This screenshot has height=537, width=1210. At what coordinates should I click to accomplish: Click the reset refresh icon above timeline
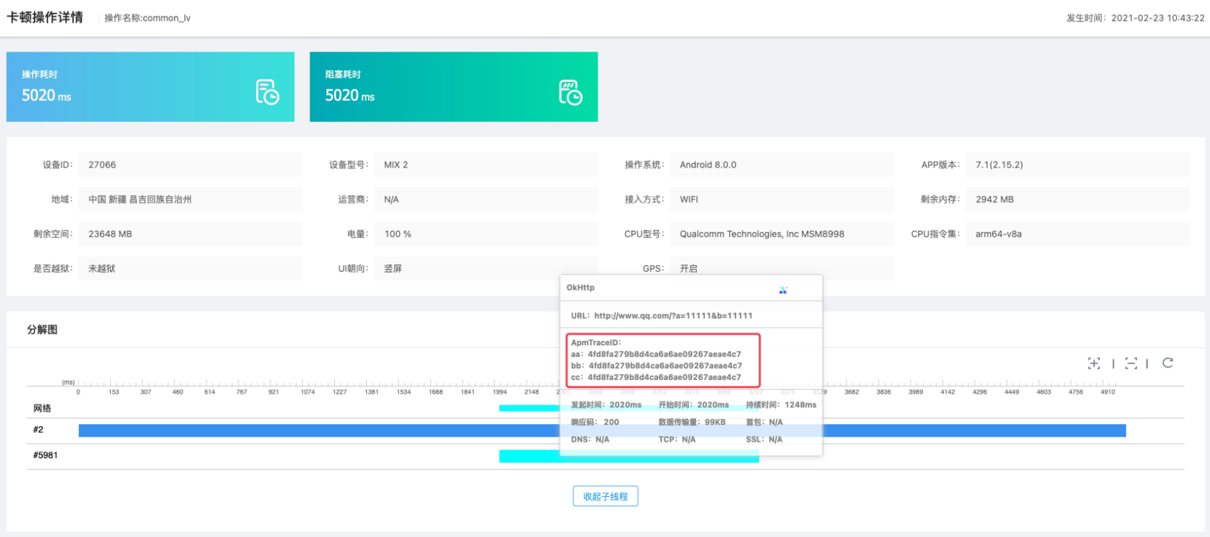(1168, 363)
